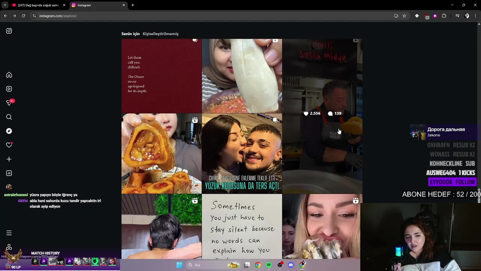This screenshot has height=271, width=481.
Task: Open OBS Studio from the taskbar
Action: point(280,265)
